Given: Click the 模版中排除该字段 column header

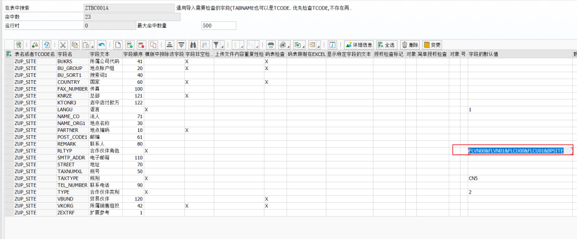Looking at the screenshot, I should pyautogui.click(x=164, y=54).
